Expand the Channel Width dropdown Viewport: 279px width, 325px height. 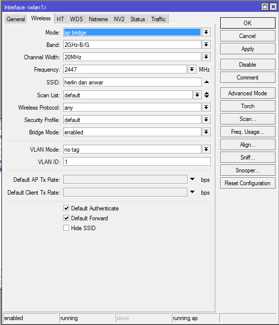click(206, 57)
